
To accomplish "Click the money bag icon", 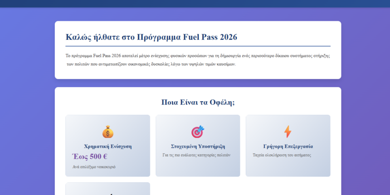I will point(107,132).
